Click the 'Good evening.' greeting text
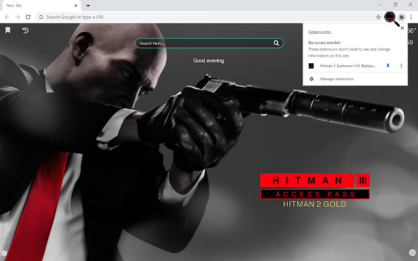 coord(209,61)
